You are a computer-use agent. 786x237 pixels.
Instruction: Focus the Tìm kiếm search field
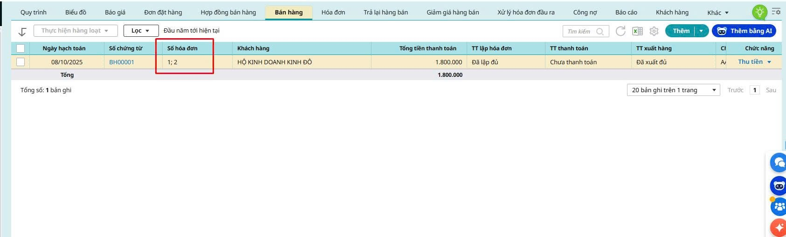coord(586,31)
